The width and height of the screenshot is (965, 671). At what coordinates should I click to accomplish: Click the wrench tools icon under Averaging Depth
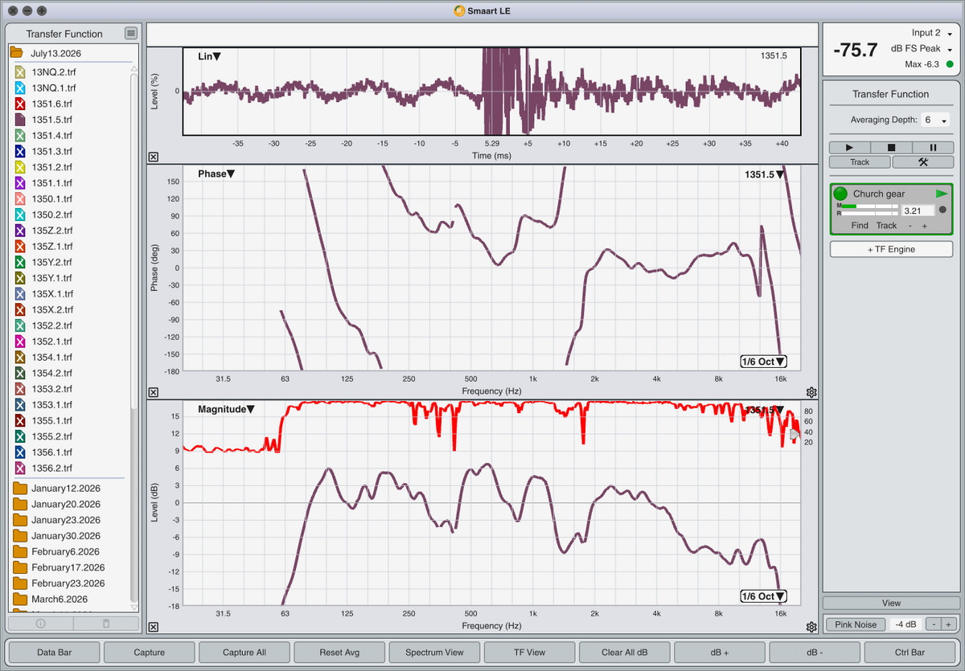pos(922,162)
